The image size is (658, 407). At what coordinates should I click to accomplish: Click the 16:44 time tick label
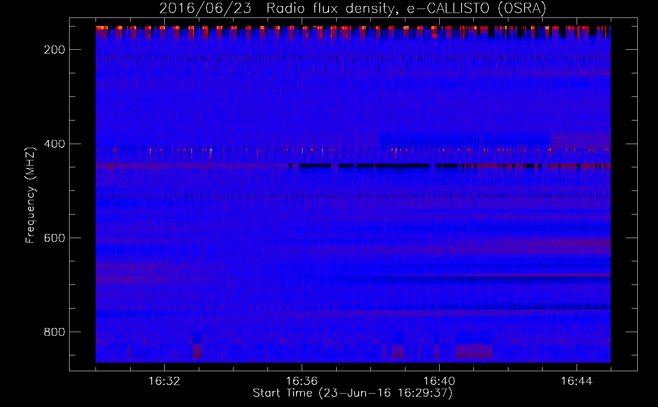coord(577,381)
